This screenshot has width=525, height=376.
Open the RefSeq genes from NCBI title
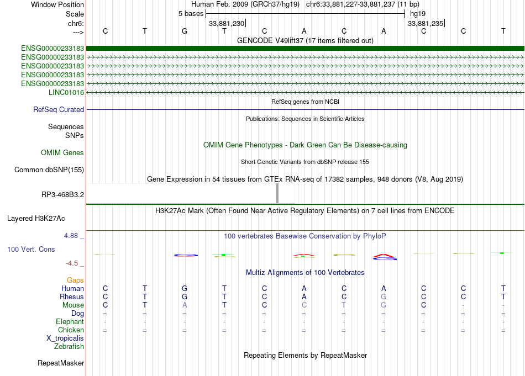[x=305, y=102]
